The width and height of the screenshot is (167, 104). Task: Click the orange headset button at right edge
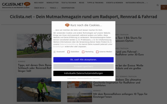tap(164, 7)
